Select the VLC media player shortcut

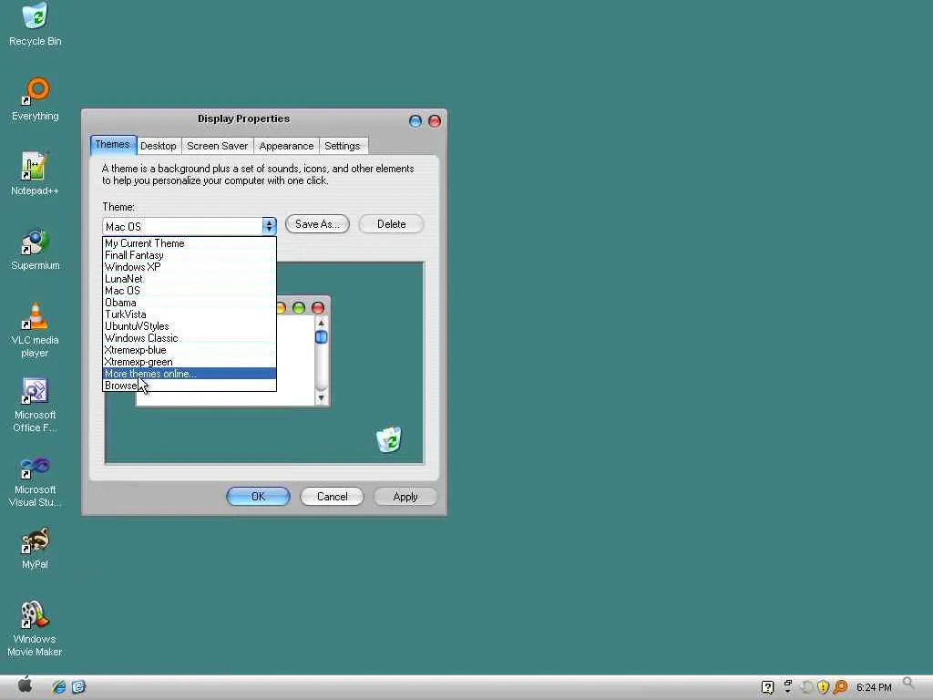[36, 330]
